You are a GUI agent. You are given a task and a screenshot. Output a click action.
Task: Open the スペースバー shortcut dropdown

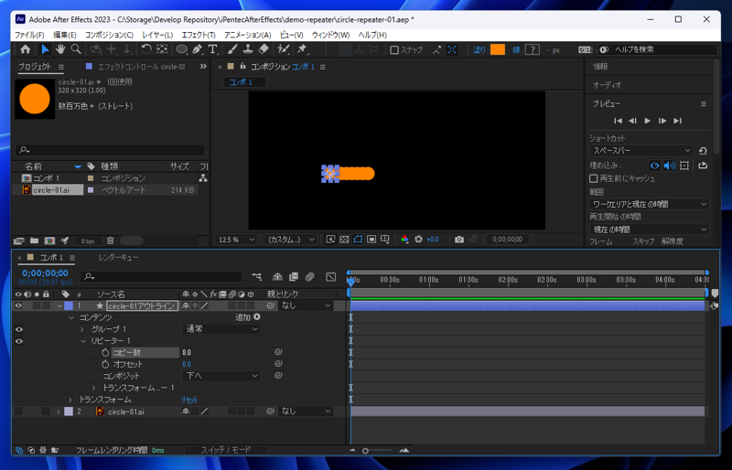pos(641,151)
